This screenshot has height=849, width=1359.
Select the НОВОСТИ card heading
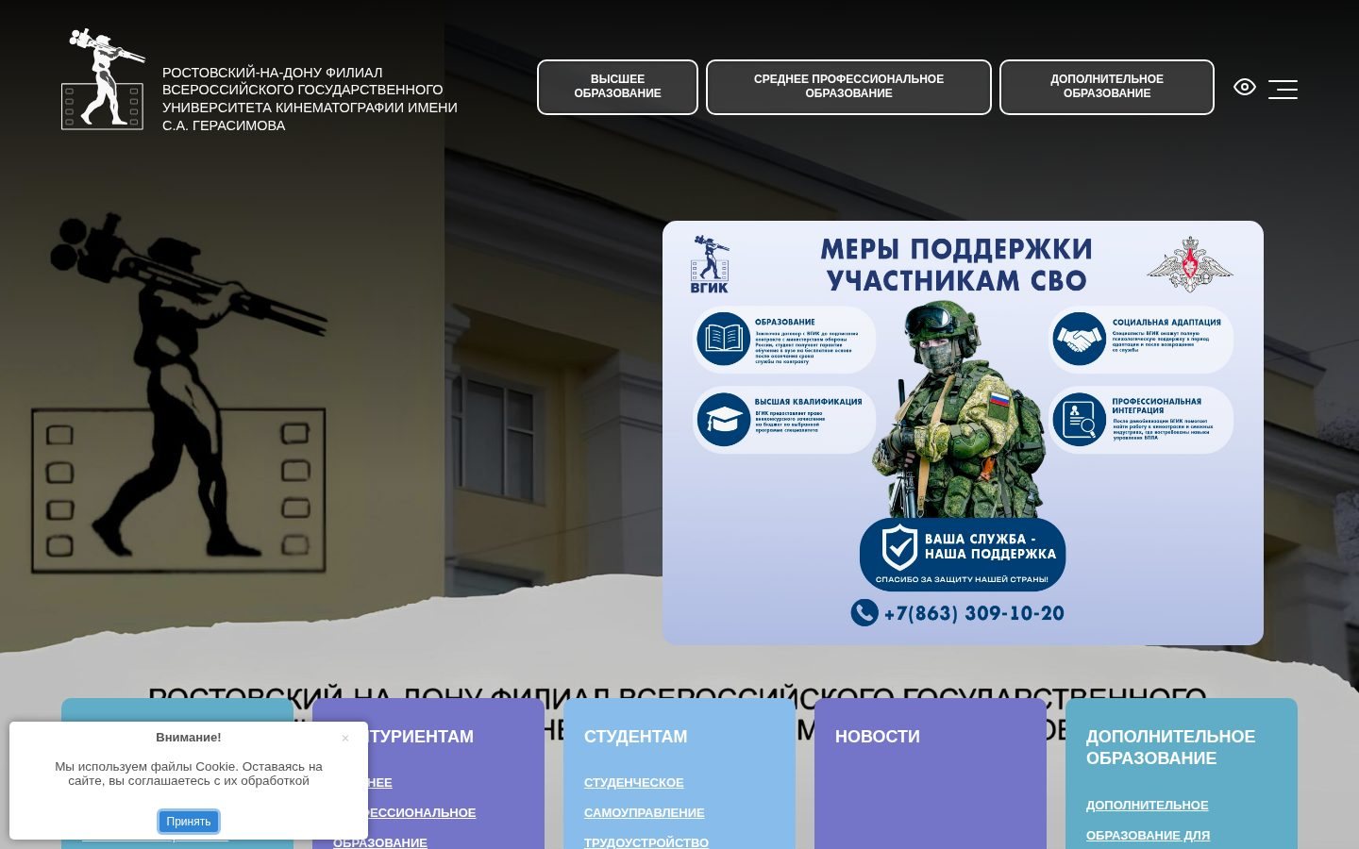pyautogui.click(x=877, y=737)
